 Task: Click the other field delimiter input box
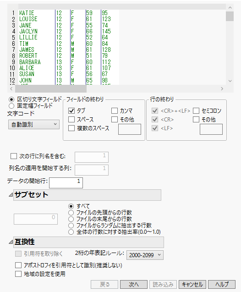click(x=130, y=129)
